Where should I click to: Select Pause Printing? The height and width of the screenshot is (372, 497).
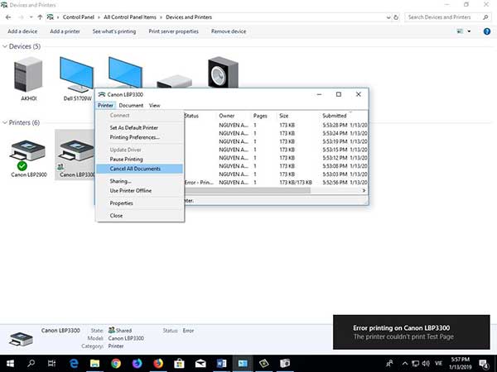click(x=139, y=159)
